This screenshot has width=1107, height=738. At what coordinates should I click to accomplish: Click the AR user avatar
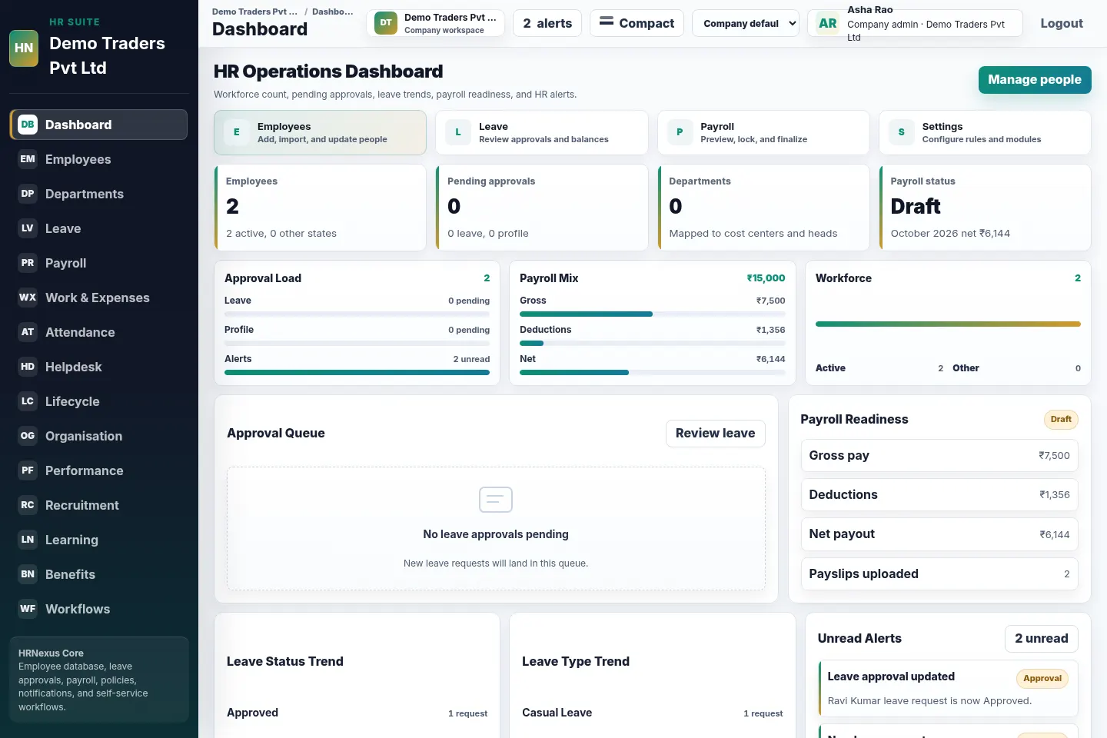click(x=828, y=23)
